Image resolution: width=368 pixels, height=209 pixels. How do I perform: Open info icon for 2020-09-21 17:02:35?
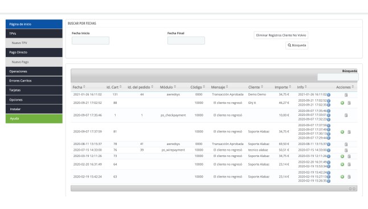[329, 105]
